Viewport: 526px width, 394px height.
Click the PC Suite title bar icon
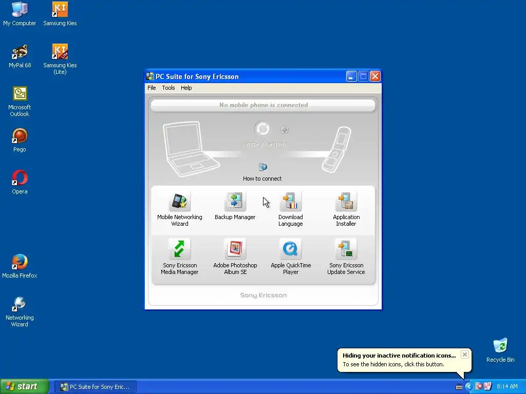point(150,76)
